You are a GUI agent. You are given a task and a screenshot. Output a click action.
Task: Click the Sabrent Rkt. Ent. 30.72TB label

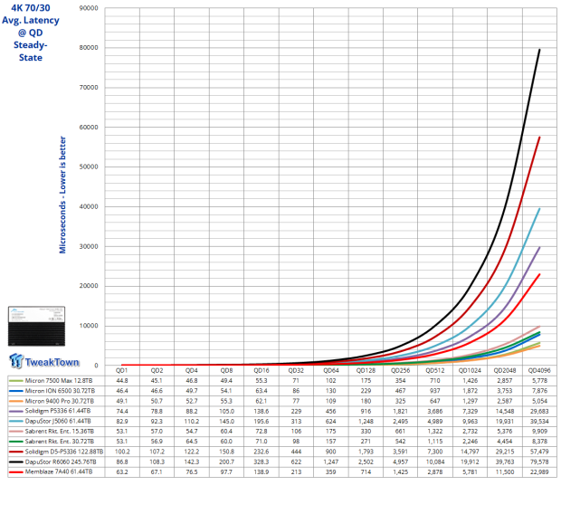pos(60,442)
